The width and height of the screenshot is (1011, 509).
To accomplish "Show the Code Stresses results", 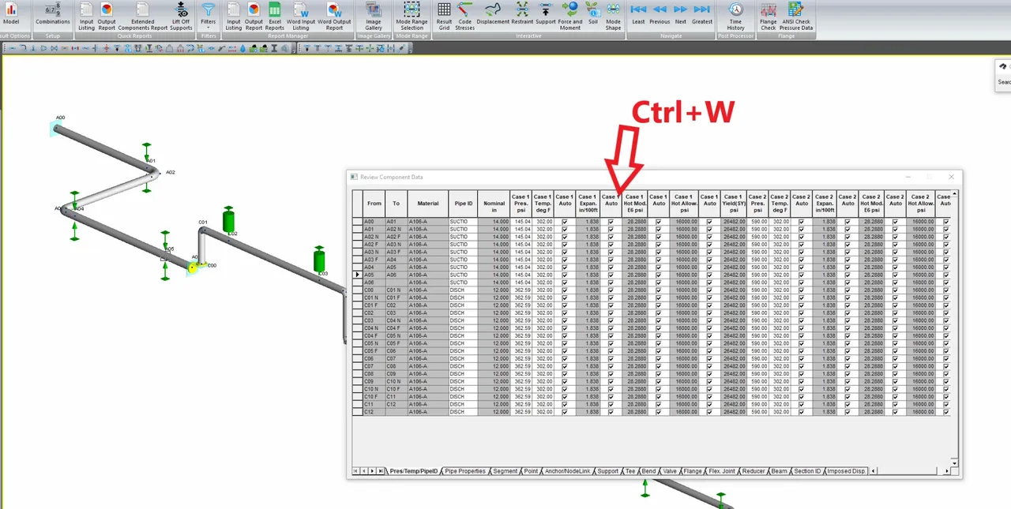I will [464, 16].
